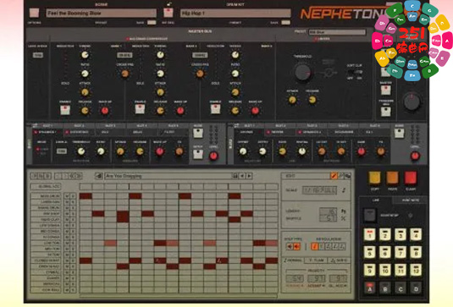Select the Sub step tab
The image size is (453, 307).
click(339, 260)
